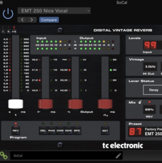Click the Hi Cut label

pos(149,74)
